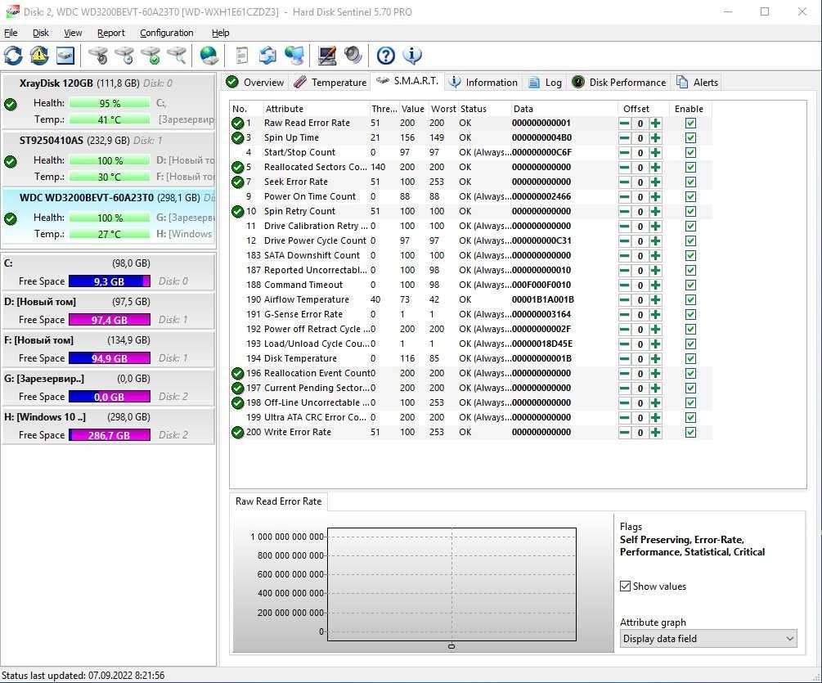This screenshot has height=683, width=822.
Task: Switch to the Overview tab
Action: pyautogui.click(x=255, y=83)
